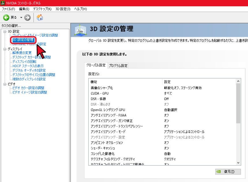The image size is (248, 182).
Task: Open the 編集(E) menu
Action: pyautogui.click(x=24, y=9)
